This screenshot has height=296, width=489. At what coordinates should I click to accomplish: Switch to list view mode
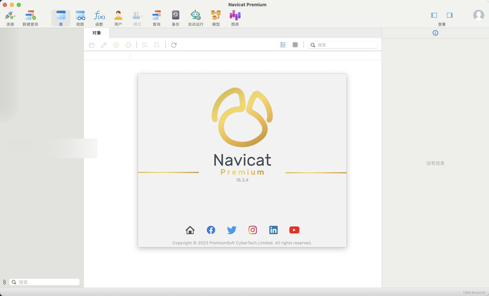tap(283, 45)
